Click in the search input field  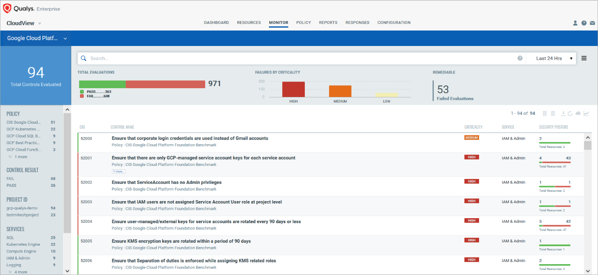[x=302, y=59]
